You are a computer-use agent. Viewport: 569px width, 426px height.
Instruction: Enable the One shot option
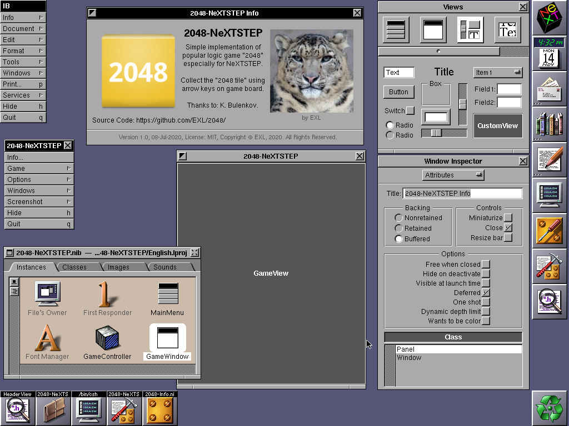click(486, 302)
